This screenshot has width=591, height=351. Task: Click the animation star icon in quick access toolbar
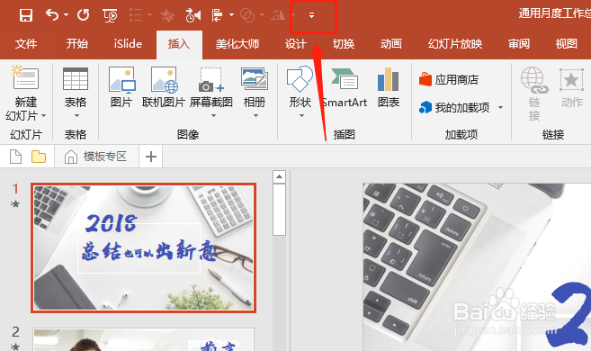pyautogui.click(x=167, y=15)
